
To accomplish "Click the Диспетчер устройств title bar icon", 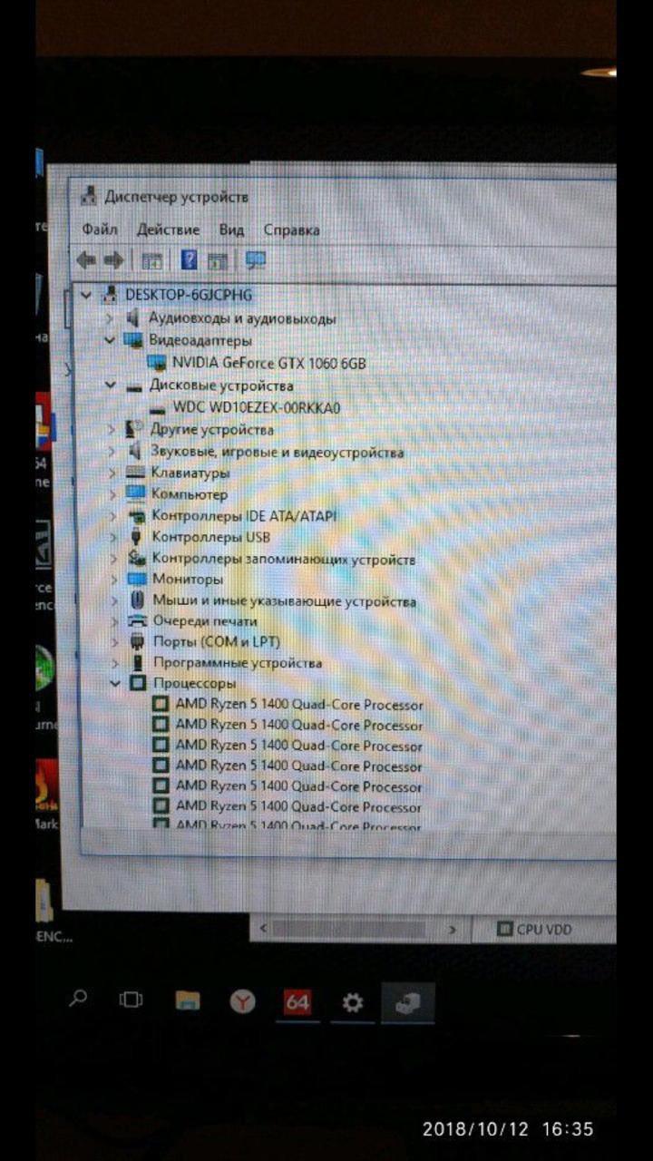I will [88, 195].
